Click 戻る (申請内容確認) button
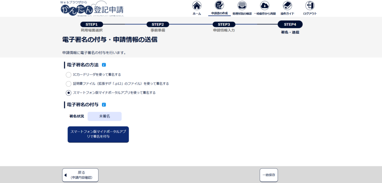 [x=80, y=175]
